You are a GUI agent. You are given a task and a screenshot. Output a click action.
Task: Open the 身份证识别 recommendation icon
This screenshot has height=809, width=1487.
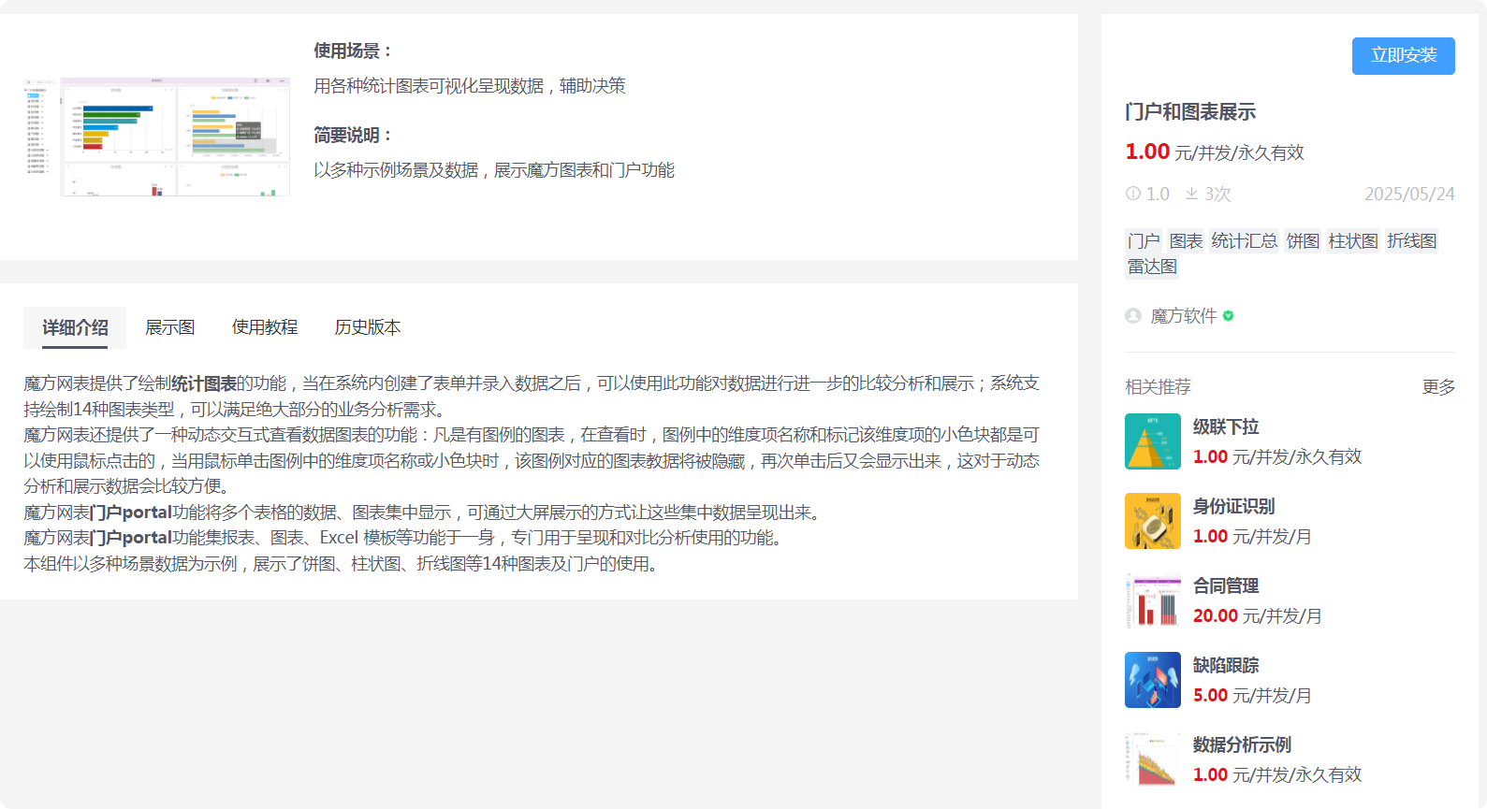[1153, 521]
